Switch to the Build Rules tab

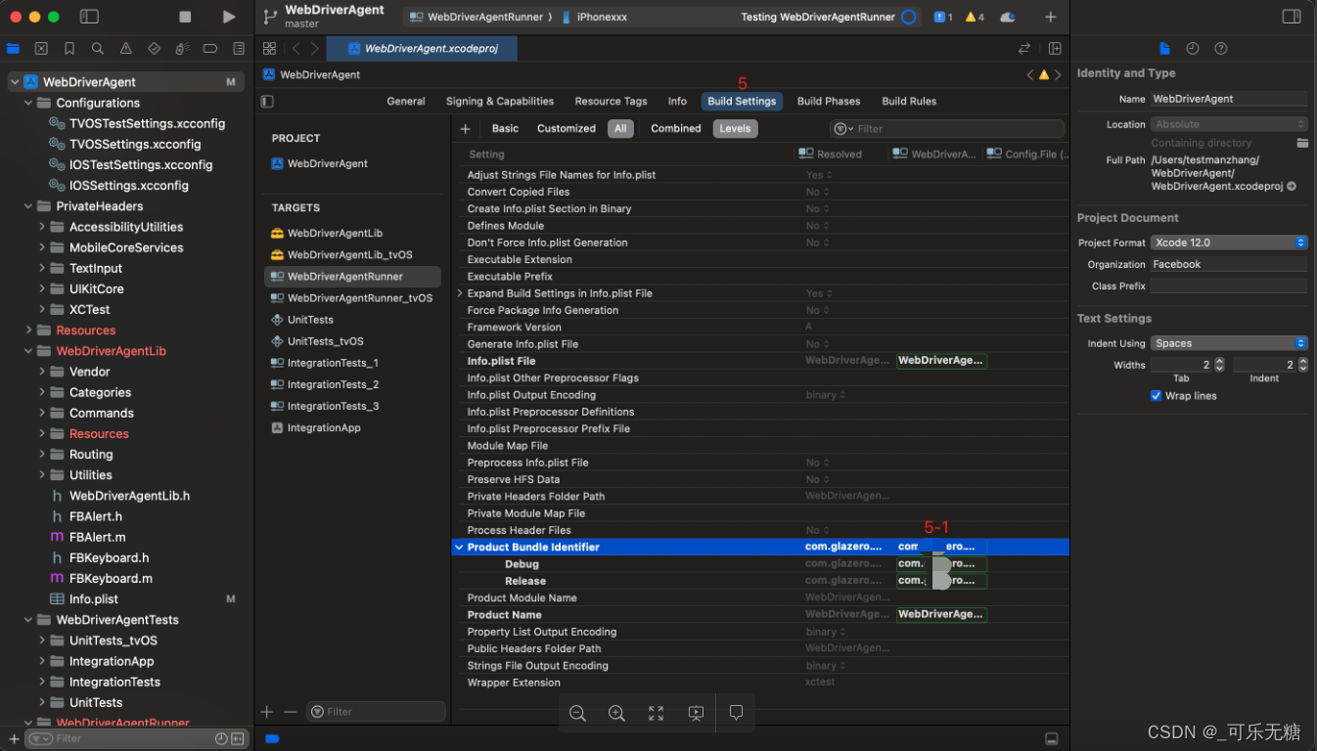(909, 101)
